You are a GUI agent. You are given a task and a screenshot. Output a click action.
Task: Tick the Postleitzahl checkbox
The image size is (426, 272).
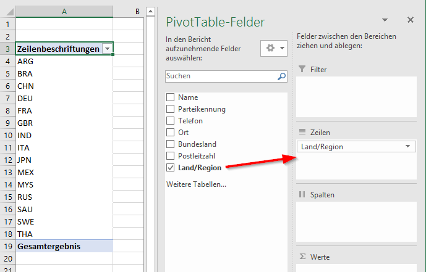[171, 156]
